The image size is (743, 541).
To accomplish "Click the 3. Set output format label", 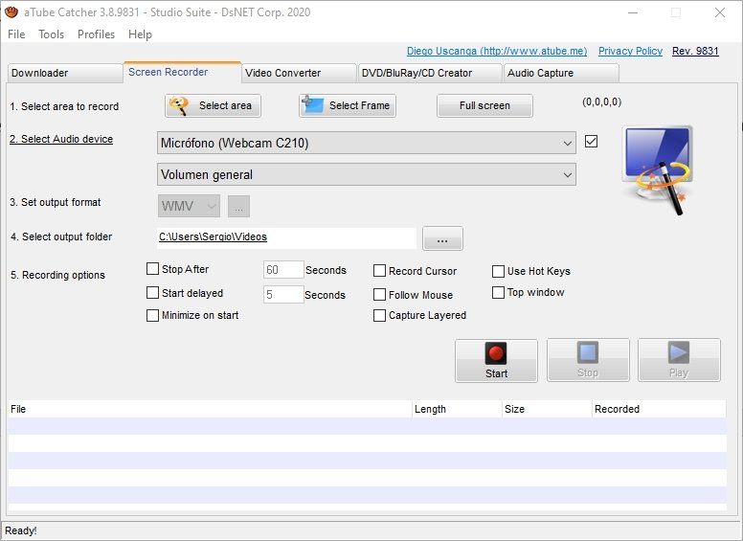I will tap(56, 202).
